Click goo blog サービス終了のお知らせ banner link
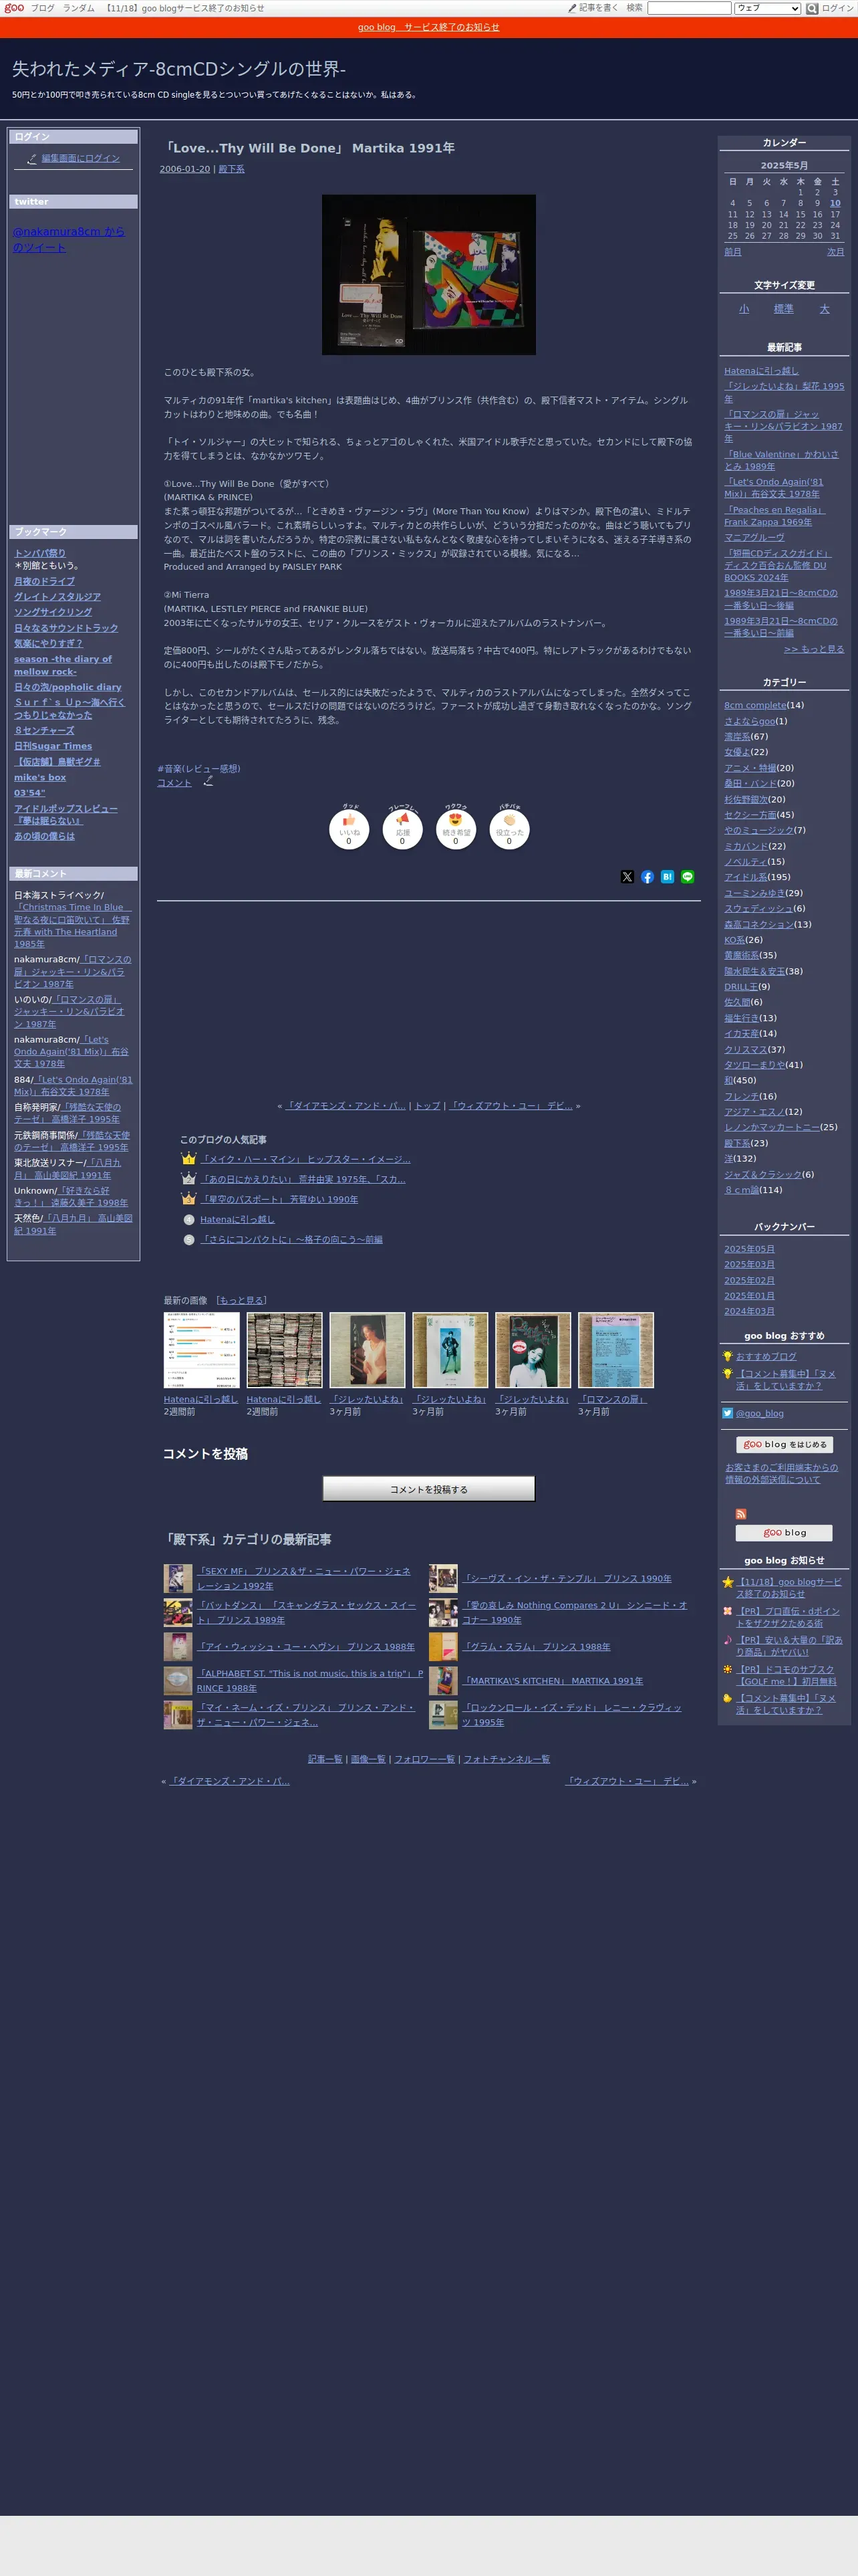 click(x=428, y=27)
